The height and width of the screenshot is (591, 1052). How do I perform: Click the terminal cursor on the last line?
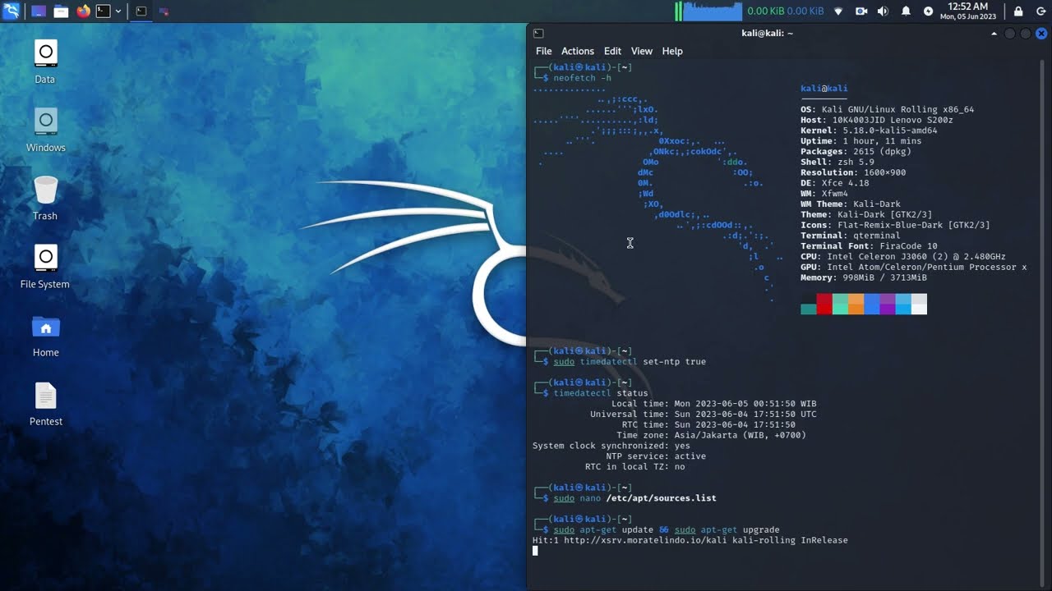pyautogui.click(x=535, y=551)
